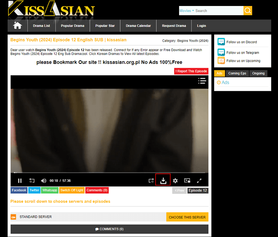This screenshot has width=278, height=237.
Task: Share on Facebook
Action: 19,190
